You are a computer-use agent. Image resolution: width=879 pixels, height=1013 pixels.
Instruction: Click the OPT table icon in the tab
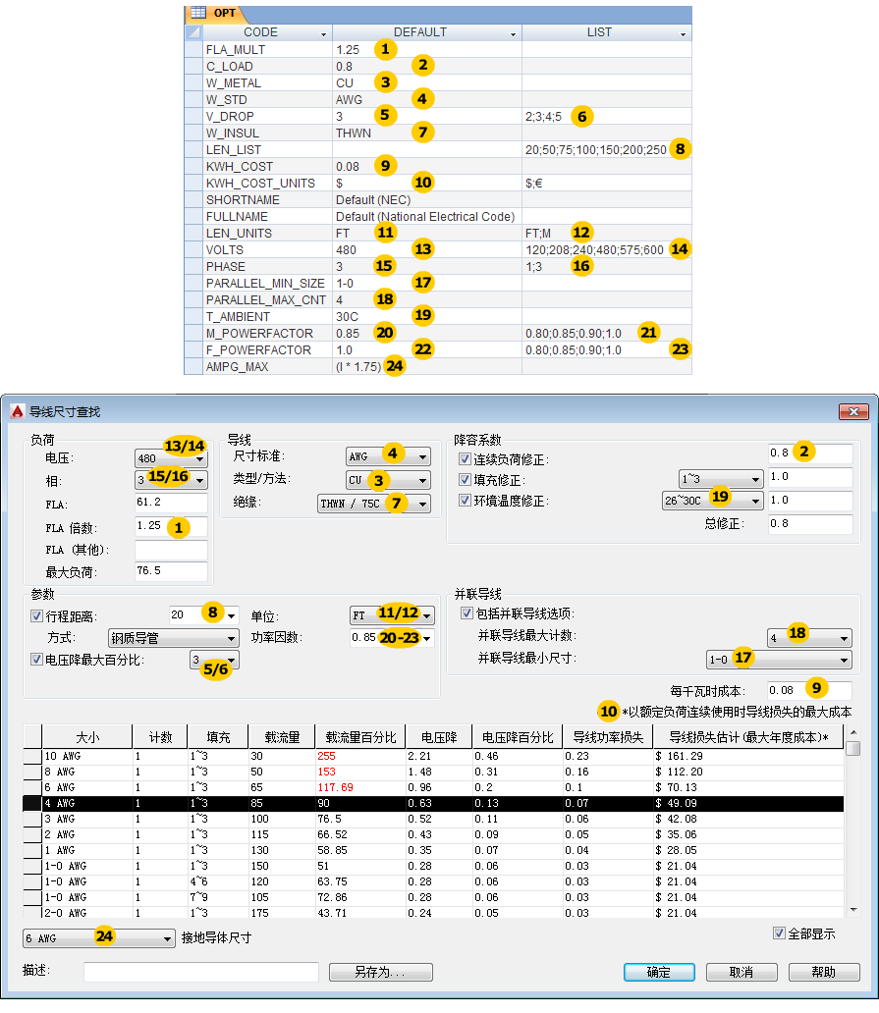(198, 13)
